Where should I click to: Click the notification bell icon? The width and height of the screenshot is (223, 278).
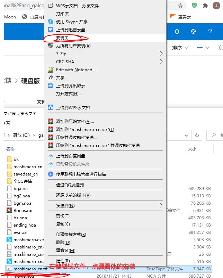(x=177, y=32)
